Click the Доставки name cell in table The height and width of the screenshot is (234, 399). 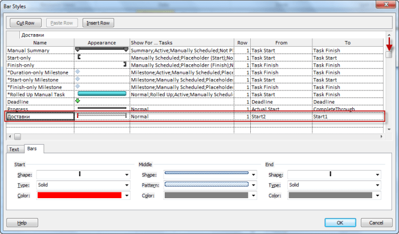[x=40, y=116]
